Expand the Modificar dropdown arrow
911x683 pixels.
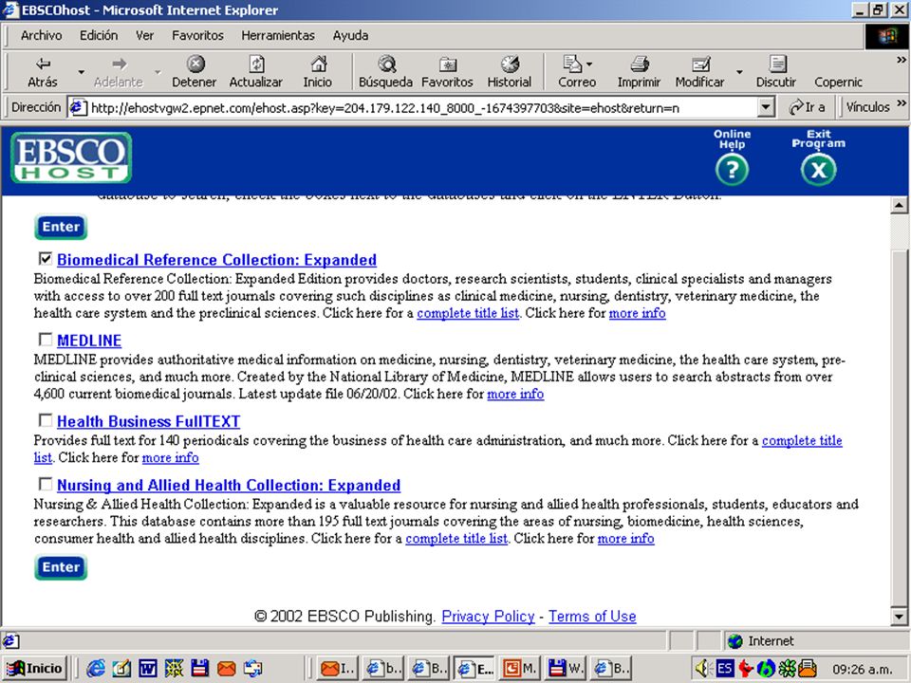[739, 73]
